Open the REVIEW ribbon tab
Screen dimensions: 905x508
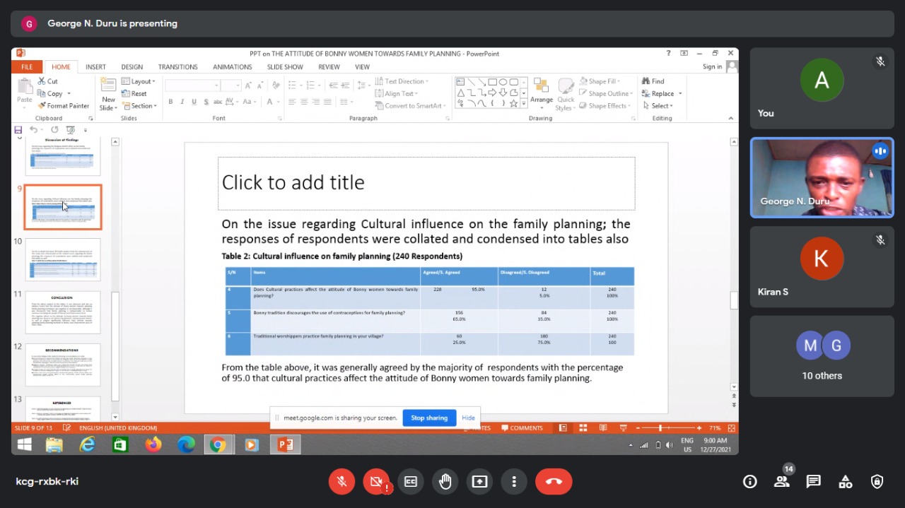pyautogui.click(x=329, y=67)
